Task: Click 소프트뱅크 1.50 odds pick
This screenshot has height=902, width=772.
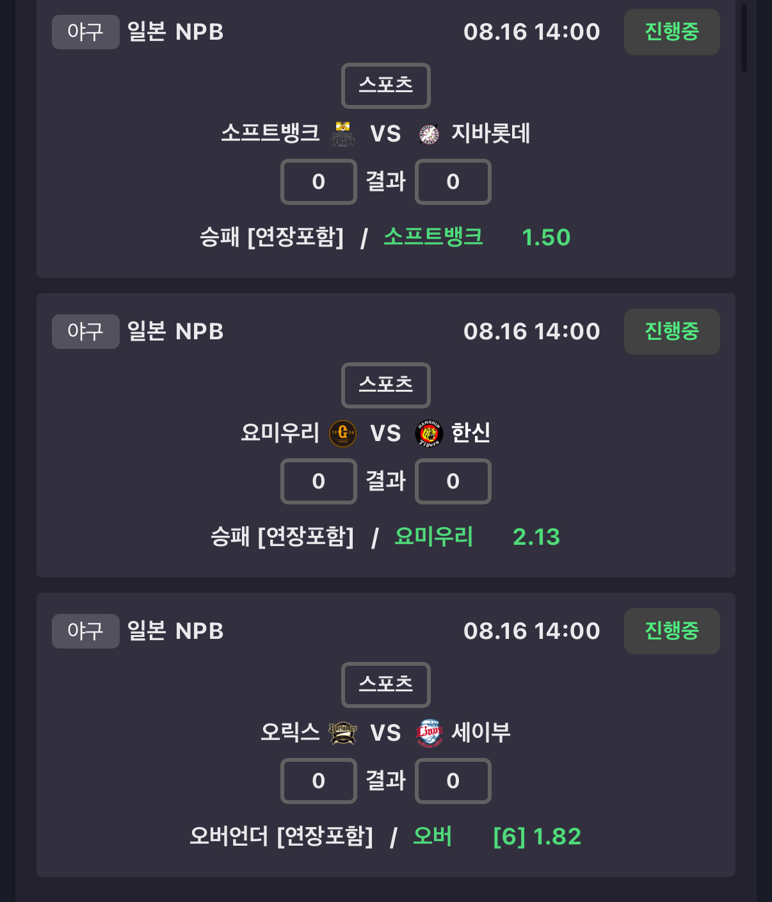Action: (477, 238)
